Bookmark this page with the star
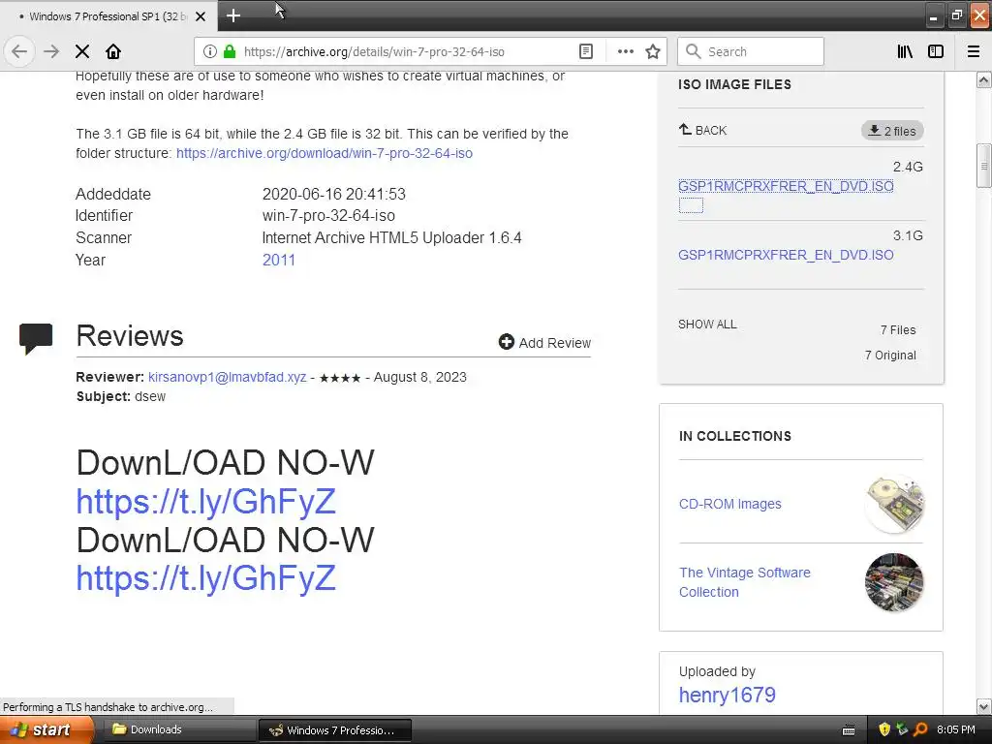This screenshot has height=744, width=992. pyautogui.click(x=653, y=52)
